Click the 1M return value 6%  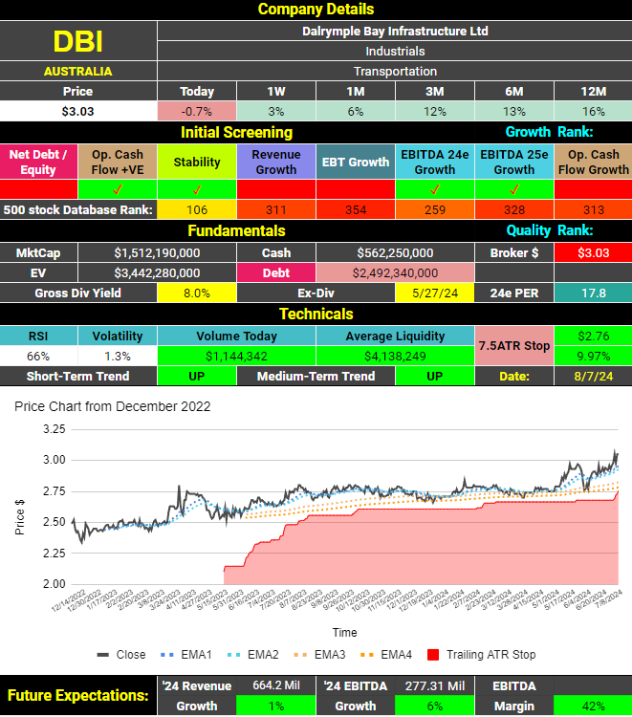356,112
